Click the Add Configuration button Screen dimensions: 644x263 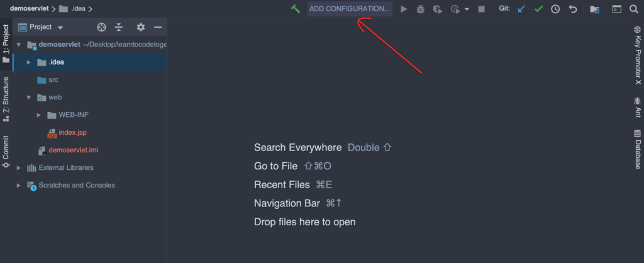[350, 9]
